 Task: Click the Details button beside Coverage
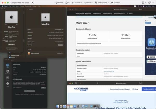pos(61,45)
